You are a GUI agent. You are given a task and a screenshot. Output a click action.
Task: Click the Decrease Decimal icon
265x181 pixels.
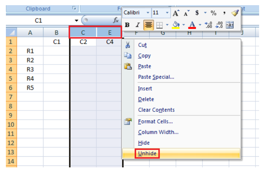[x=219, y=25]
